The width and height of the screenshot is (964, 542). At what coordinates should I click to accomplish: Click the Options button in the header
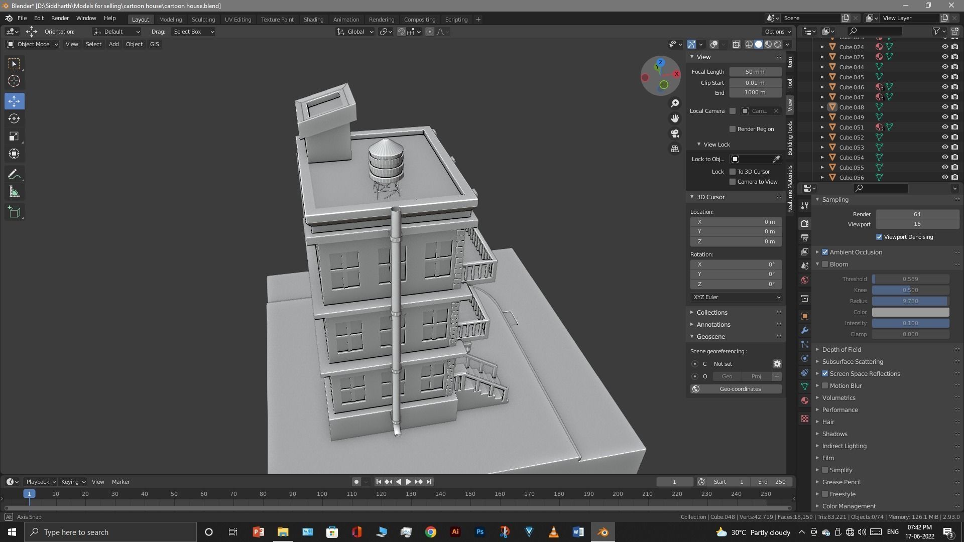tap(778, 32)
